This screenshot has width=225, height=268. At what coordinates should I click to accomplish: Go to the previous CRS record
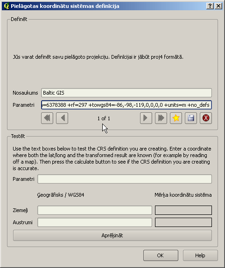(62, 118)
